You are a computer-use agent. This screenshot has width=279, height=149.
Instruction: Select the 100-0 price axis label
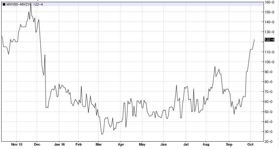pos(270,62)
